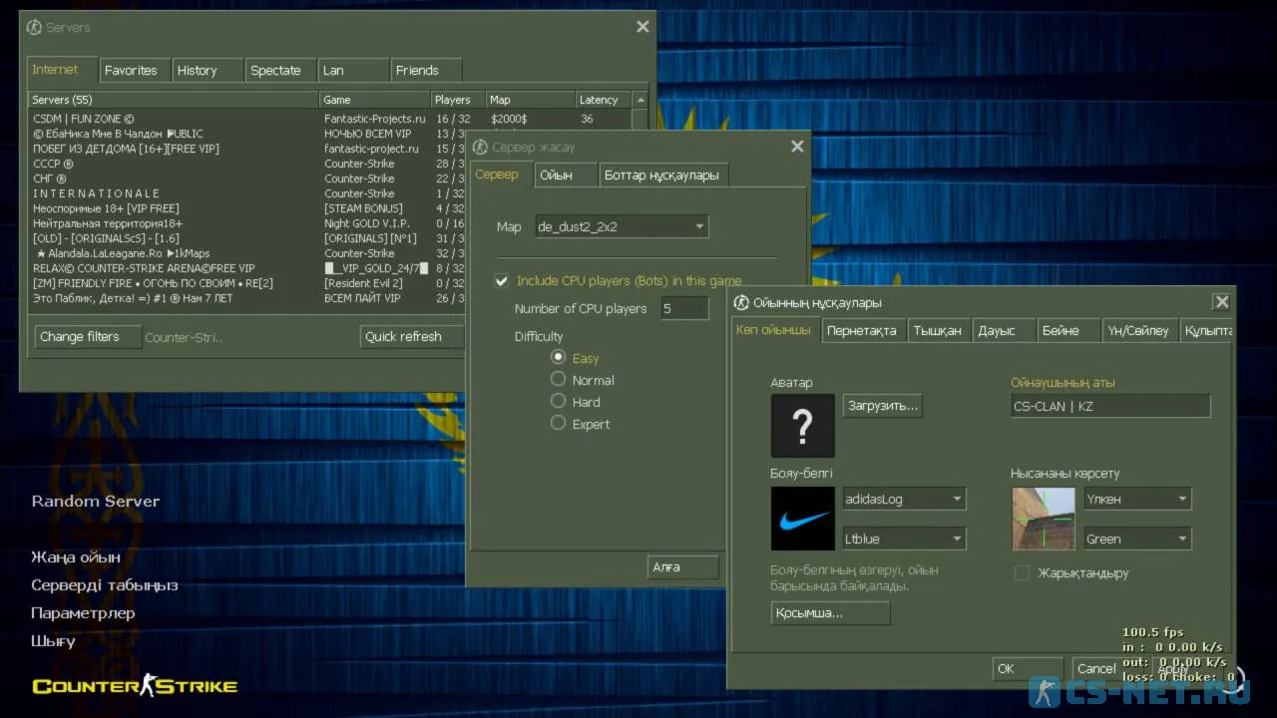
Task: Open the Map dropdown de_dust2_2x2
Action: pos(622,226)
